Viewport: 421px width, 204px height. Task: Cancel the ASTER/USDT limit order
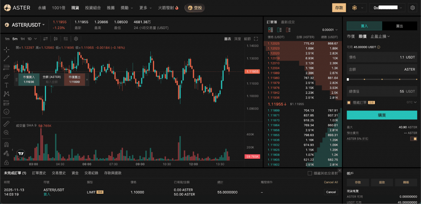[331, 192]
